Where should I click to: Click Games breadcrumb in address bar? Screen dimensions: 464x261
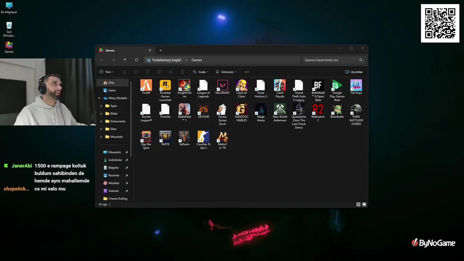pos(196,60)
